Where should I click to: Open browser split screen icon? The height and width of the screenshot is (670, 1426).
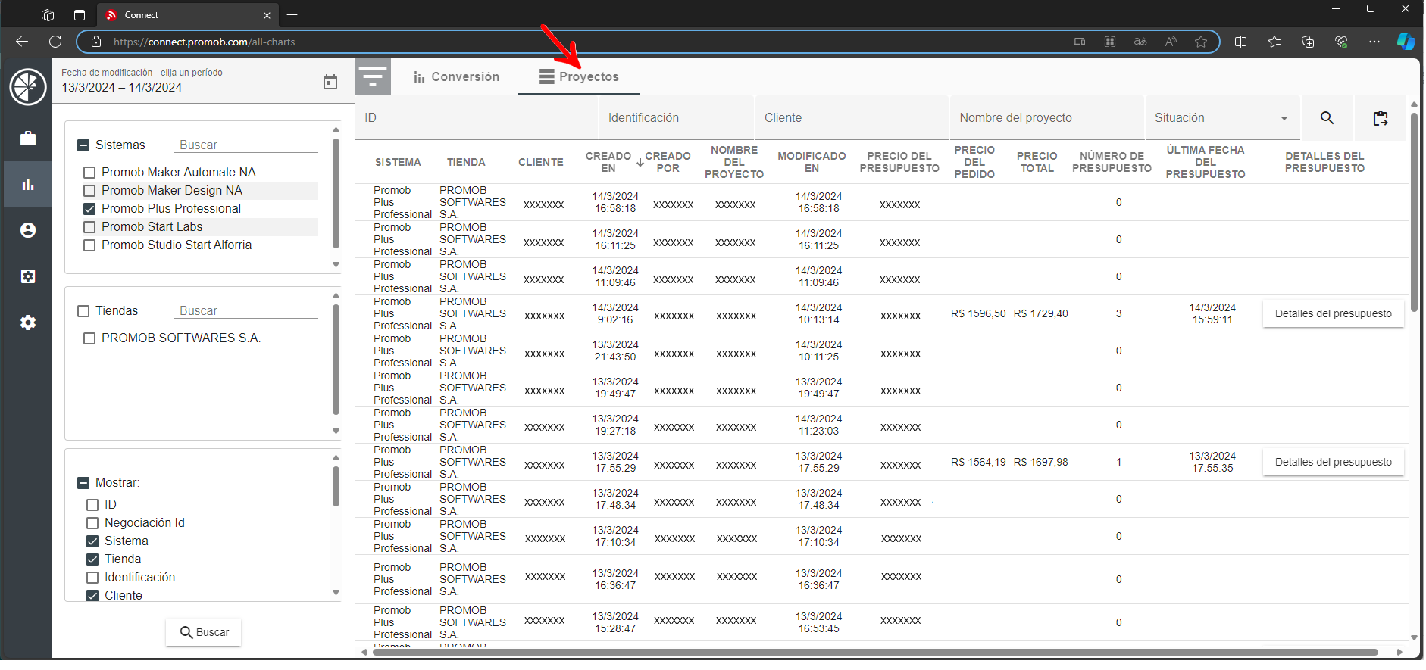[1240, 42]
